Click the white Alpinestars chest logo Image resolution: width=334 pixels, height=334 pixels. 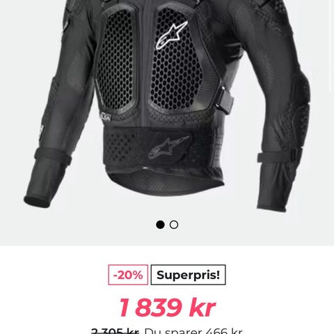[x=171, y=35]
